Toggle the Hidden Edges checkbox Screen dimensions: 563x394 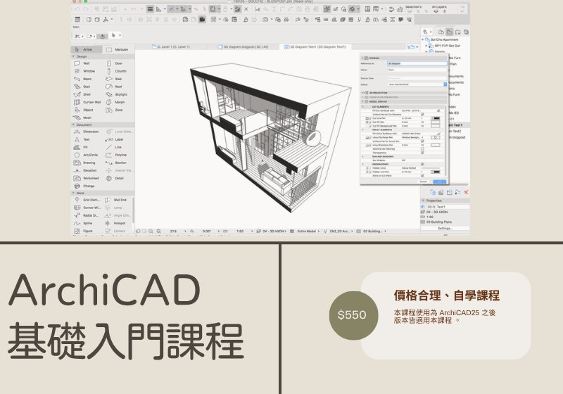(x=422, y=164)
